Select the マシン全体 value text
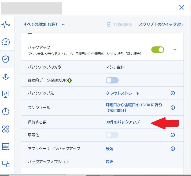 click(x=115, y=67)
